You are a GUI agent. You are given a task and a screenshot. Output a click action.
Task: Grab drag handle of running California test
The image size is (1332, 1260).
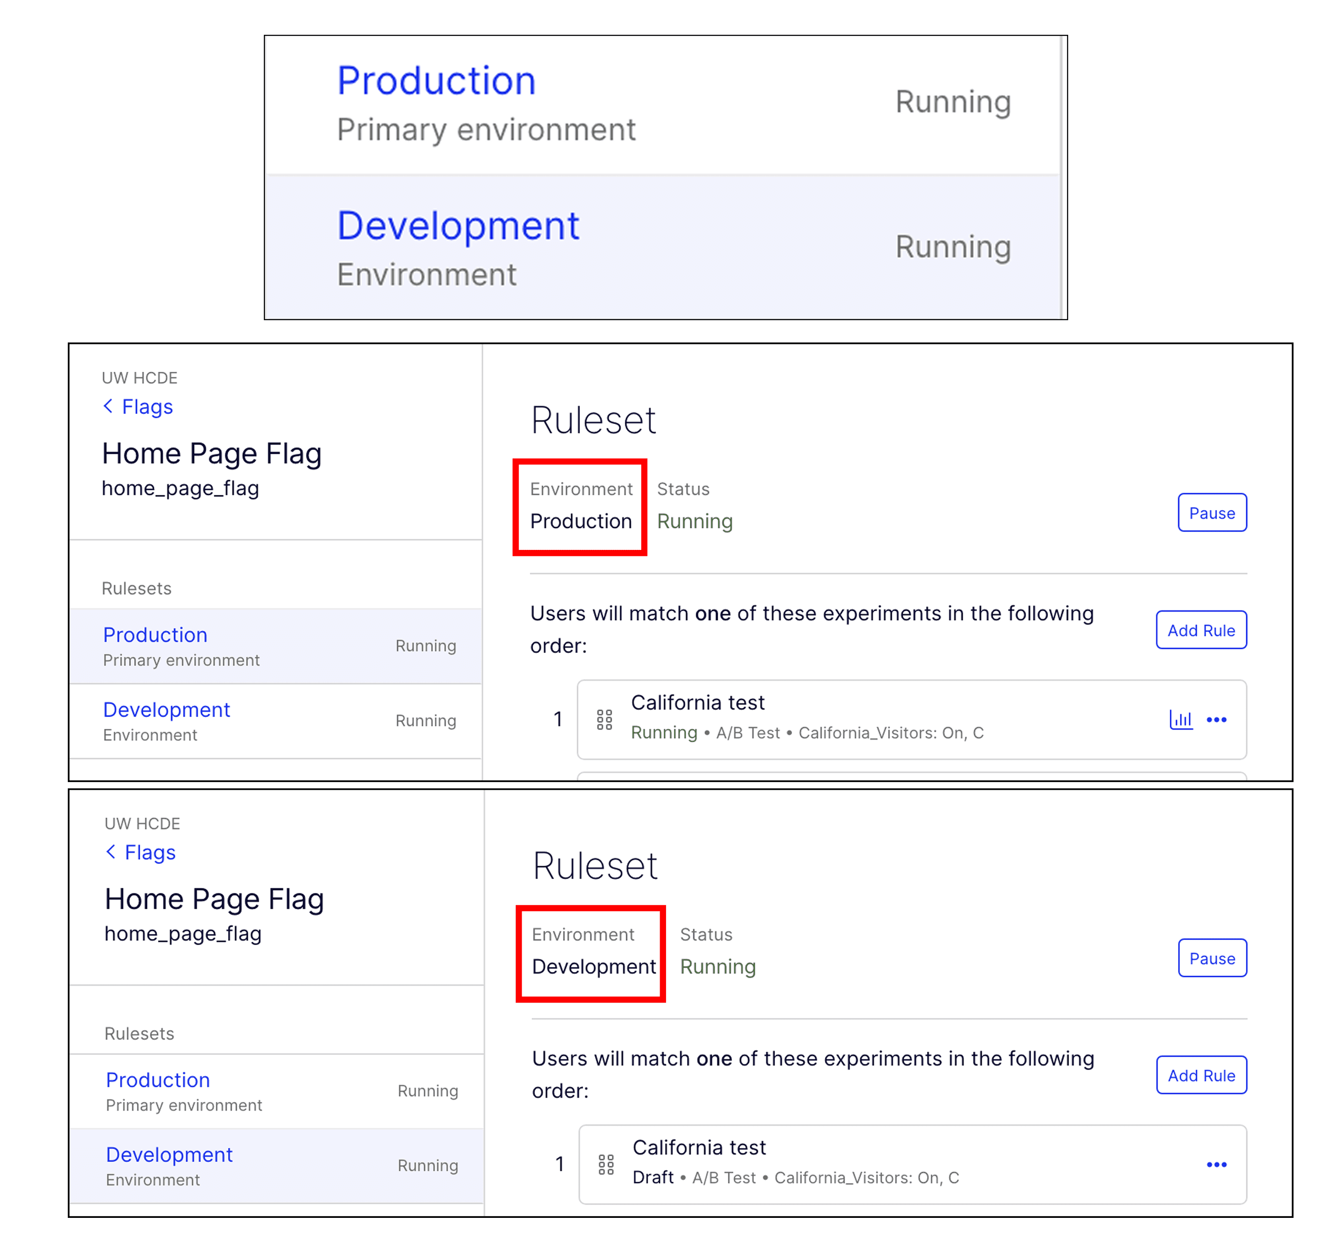(x=604, y=719)
